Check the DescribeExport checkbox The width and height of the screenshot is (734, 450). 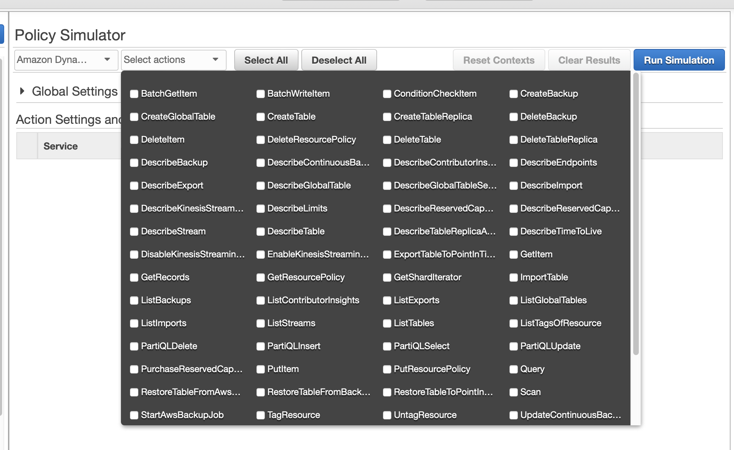click(134, 186)
